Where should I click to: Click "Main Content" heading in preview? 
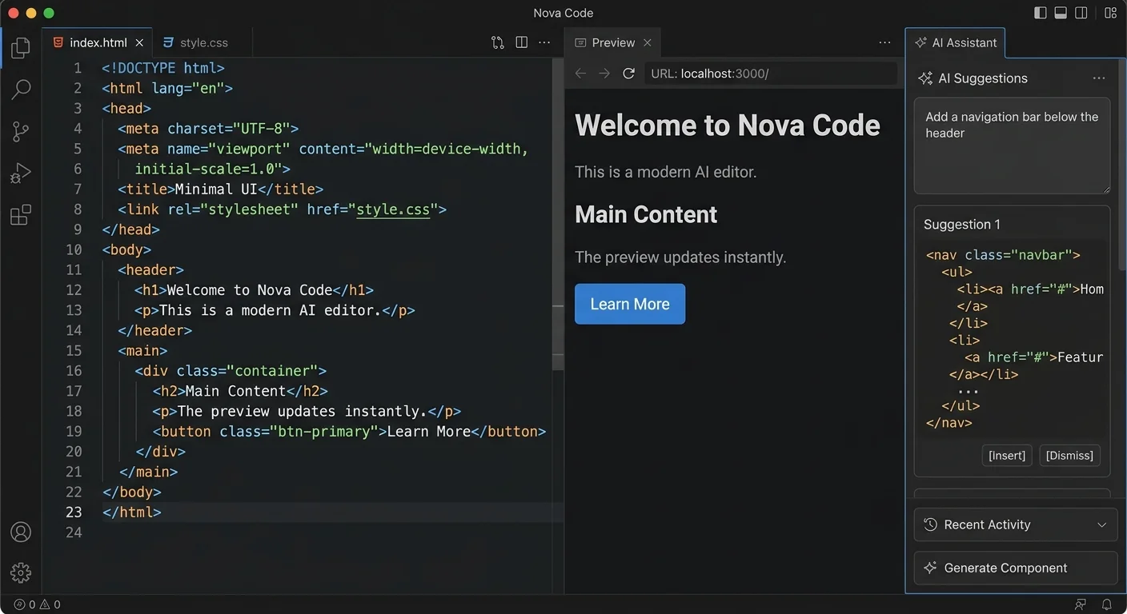[646, 214]
